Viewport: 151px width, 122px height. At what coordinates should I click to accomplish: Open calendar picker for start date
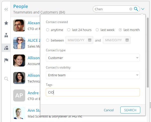(90, 40)
